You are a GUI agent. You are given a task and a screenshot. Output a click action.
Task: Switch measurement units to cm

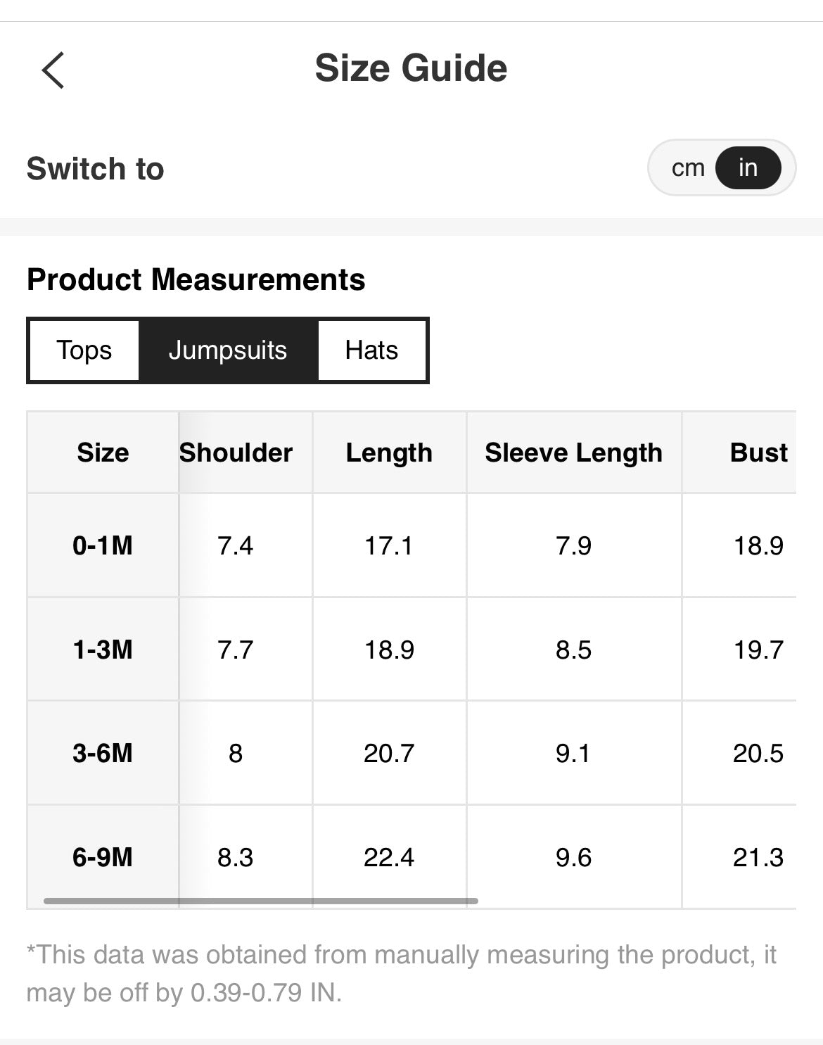point(687,168)
